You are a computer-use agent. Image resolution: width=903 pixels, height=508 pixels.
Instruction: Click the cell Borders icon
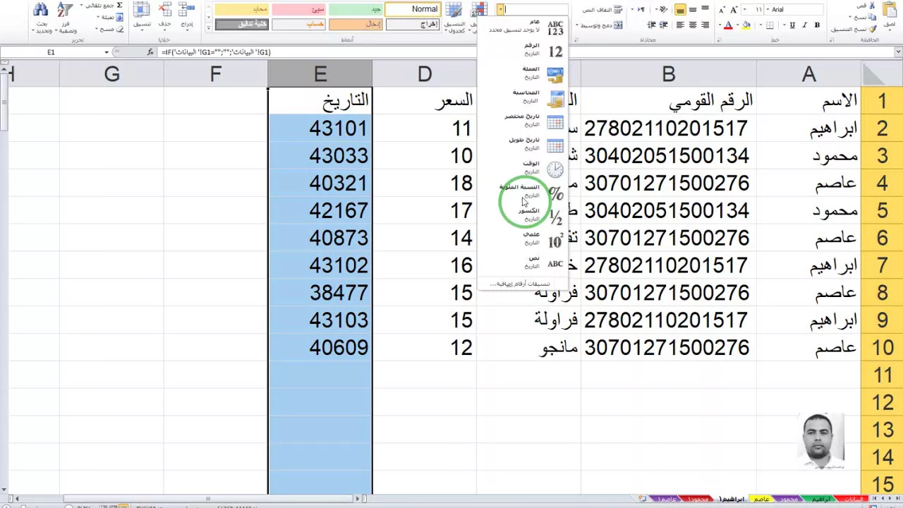[770, 25]
